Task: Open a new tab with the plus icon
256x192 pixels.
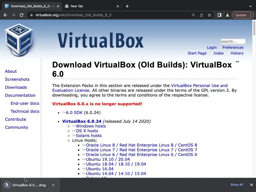Action: point(127,6)
